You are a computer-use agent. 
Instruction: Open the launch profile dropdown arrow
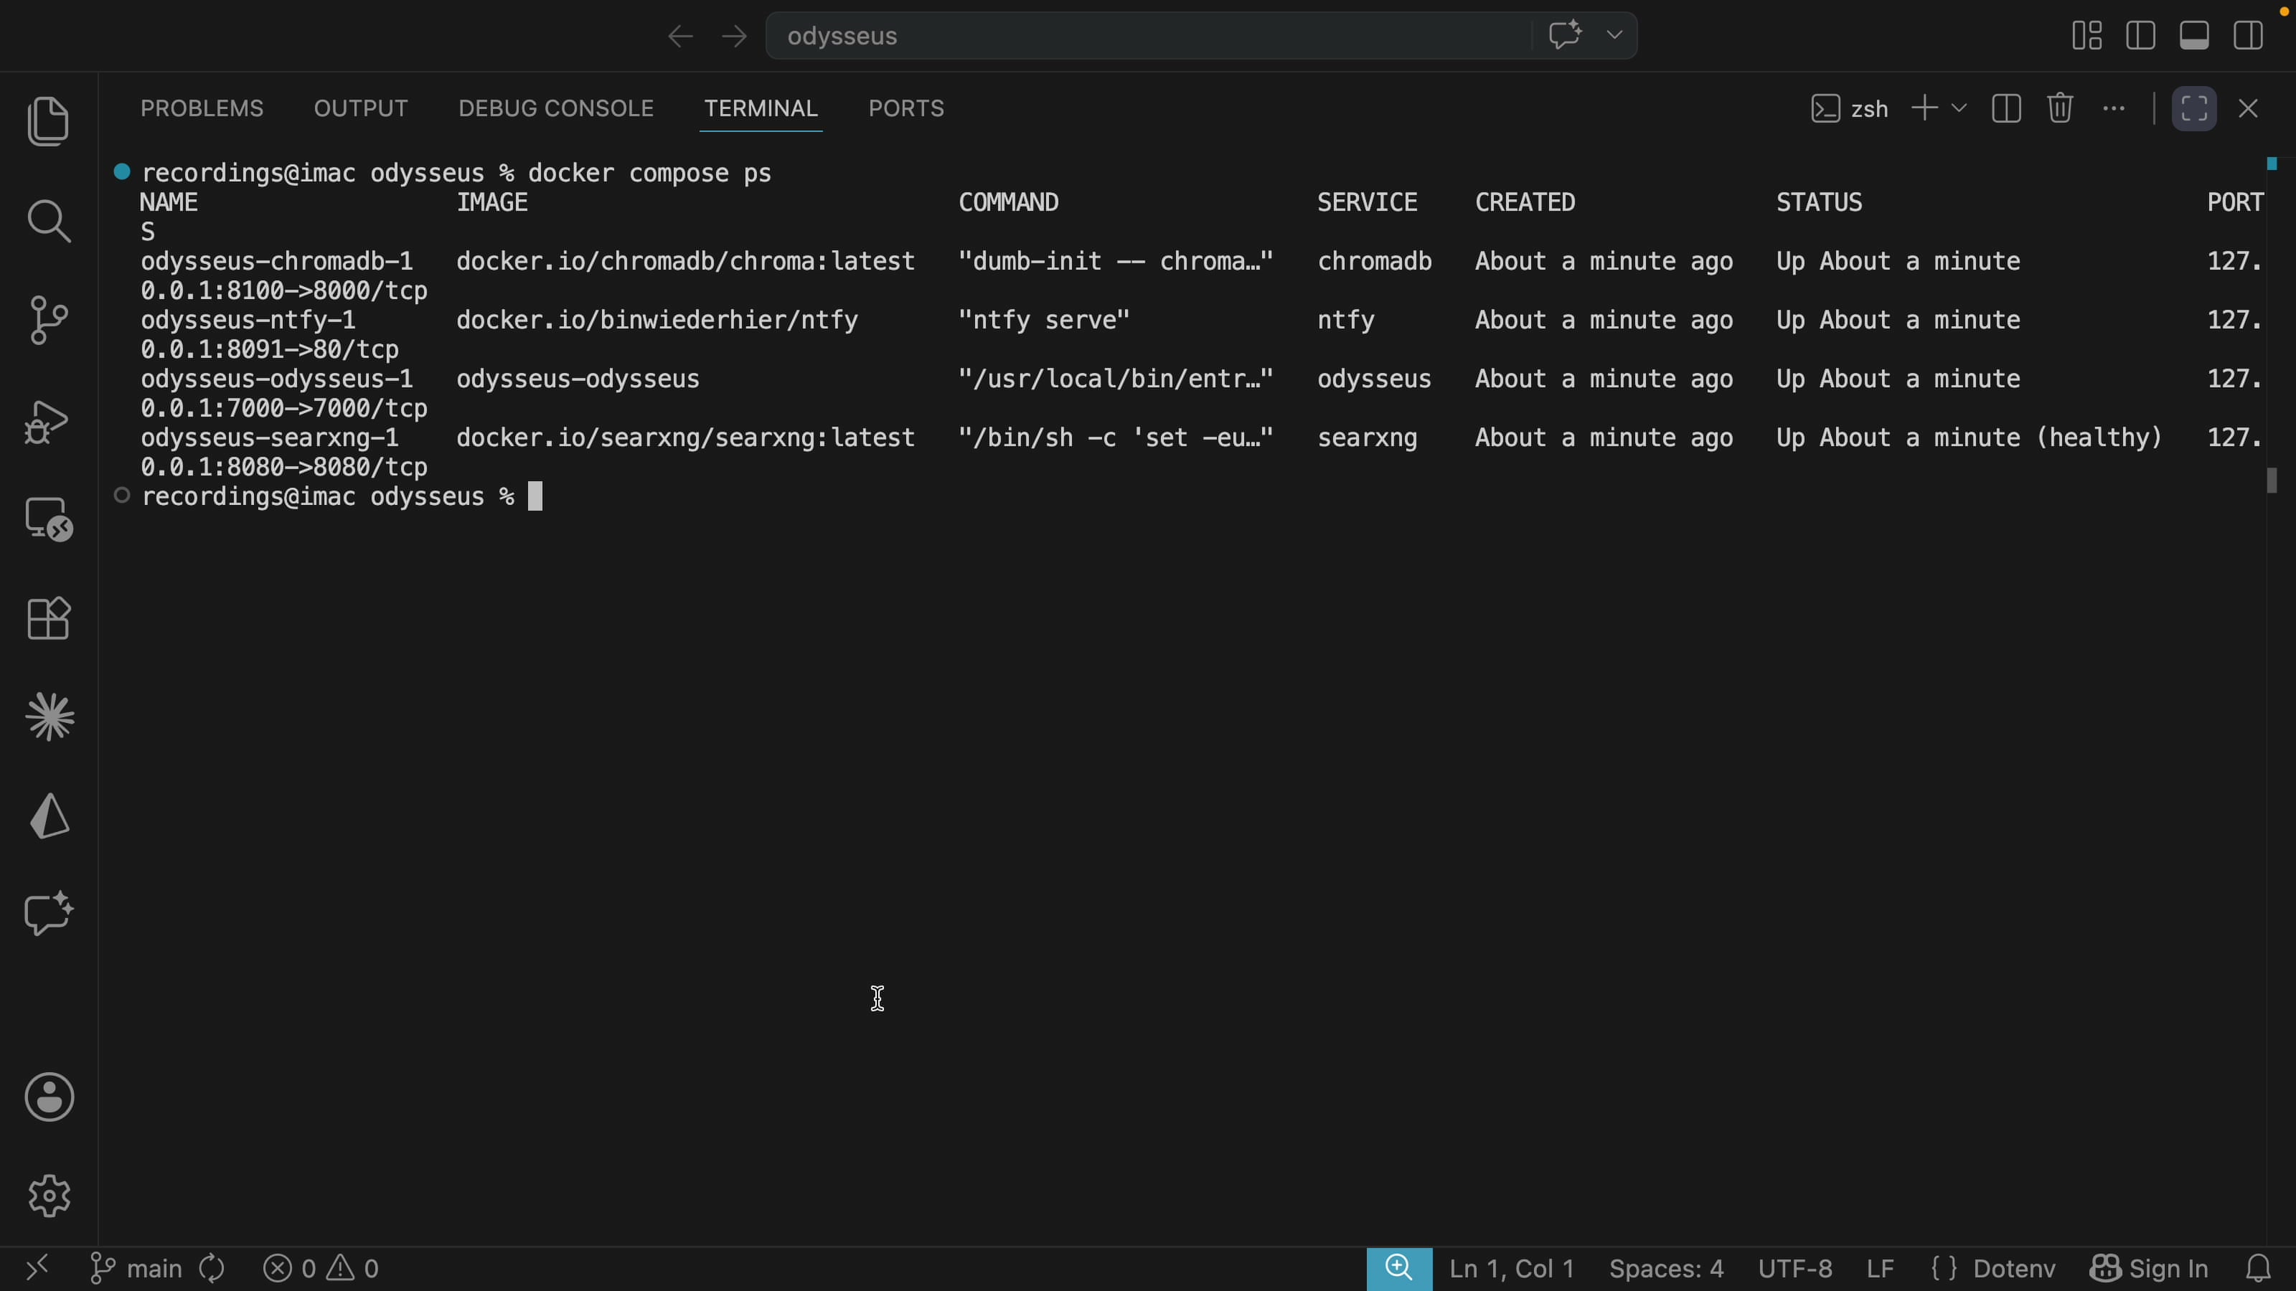1958,109
